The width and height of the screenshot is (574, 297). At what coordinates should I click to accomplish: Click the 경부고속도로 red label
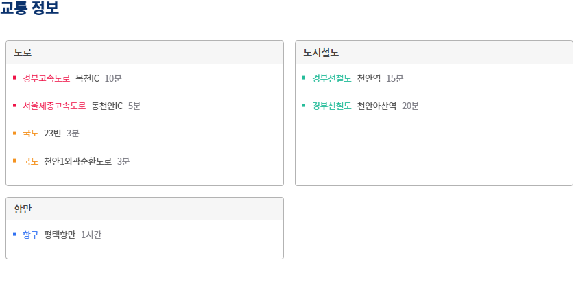[47, 78]
